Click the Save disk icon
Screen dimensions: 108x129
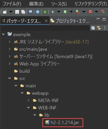click(x=17, y=12)
